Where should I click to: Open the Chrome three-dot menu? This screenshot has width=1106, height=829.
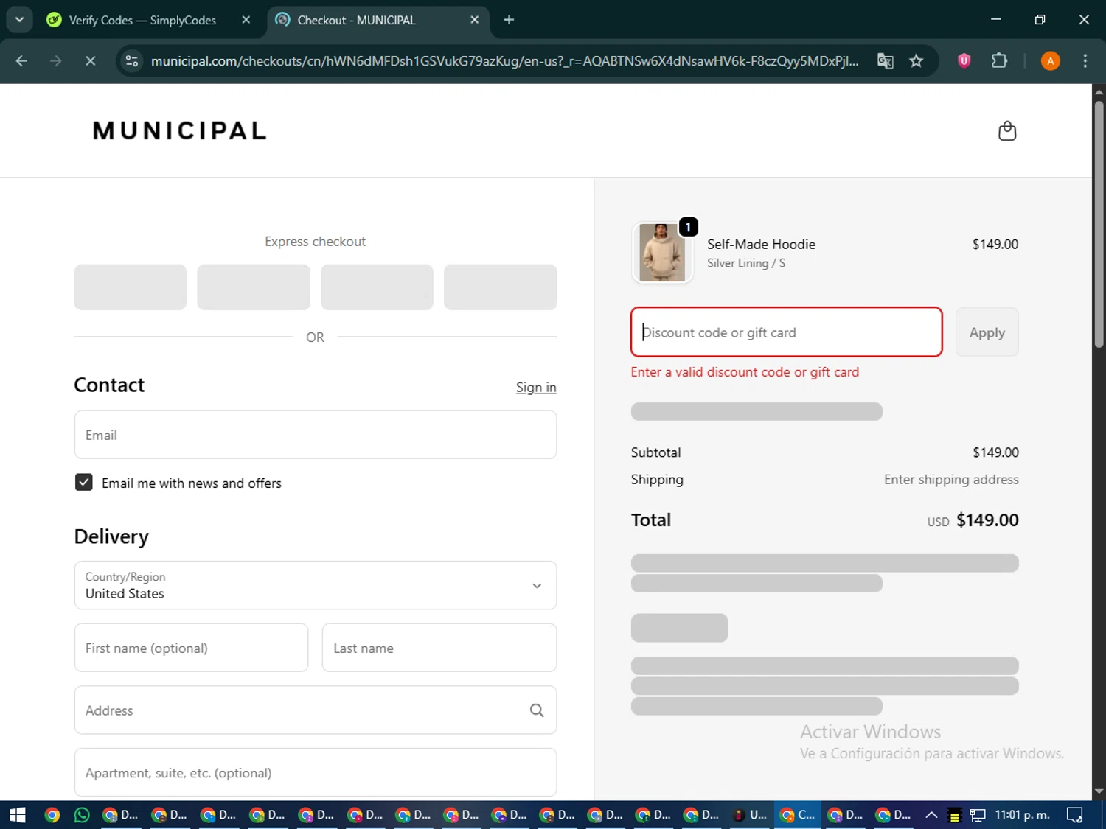coord(1085,61)
